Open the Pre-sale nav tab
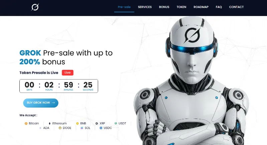This screenshot has width=267, height=145. (x=124, y=7)
